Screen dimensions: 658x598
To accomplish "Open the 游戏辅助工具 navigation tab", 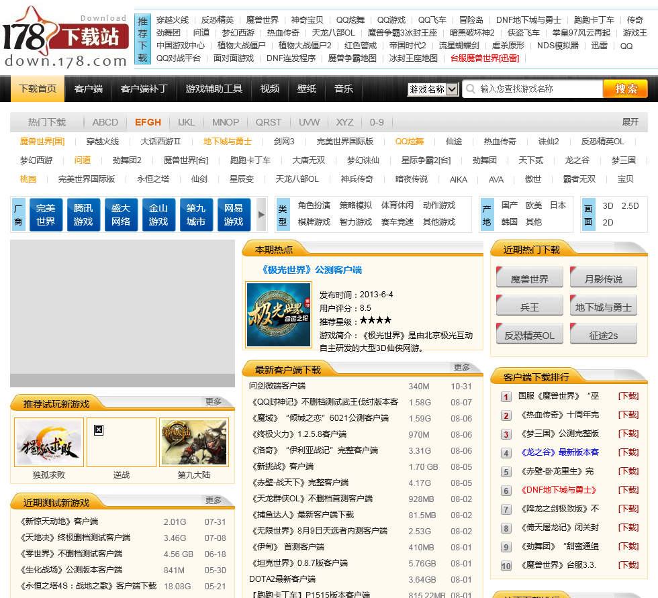I will [214, 89].
